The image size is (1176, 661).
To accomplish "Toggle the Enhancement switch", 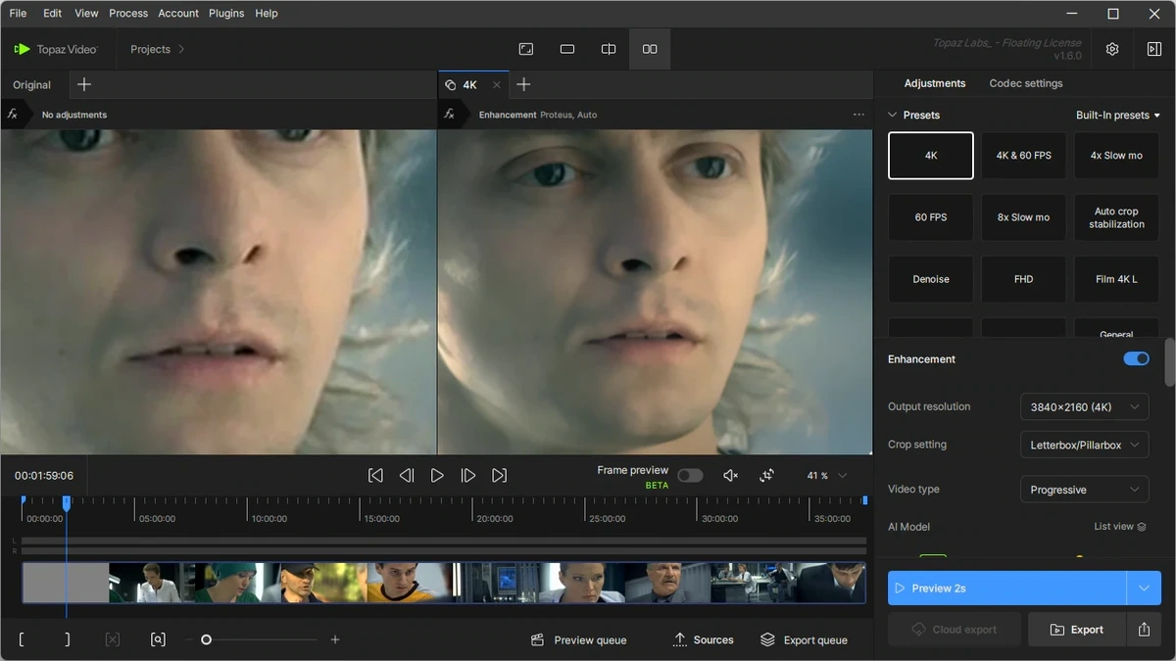I will click(1136, 359).
